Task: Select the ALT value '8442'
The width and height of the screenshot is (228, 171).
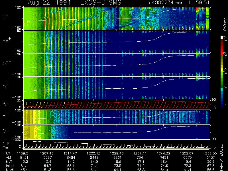Action: [x=94, y=158]
